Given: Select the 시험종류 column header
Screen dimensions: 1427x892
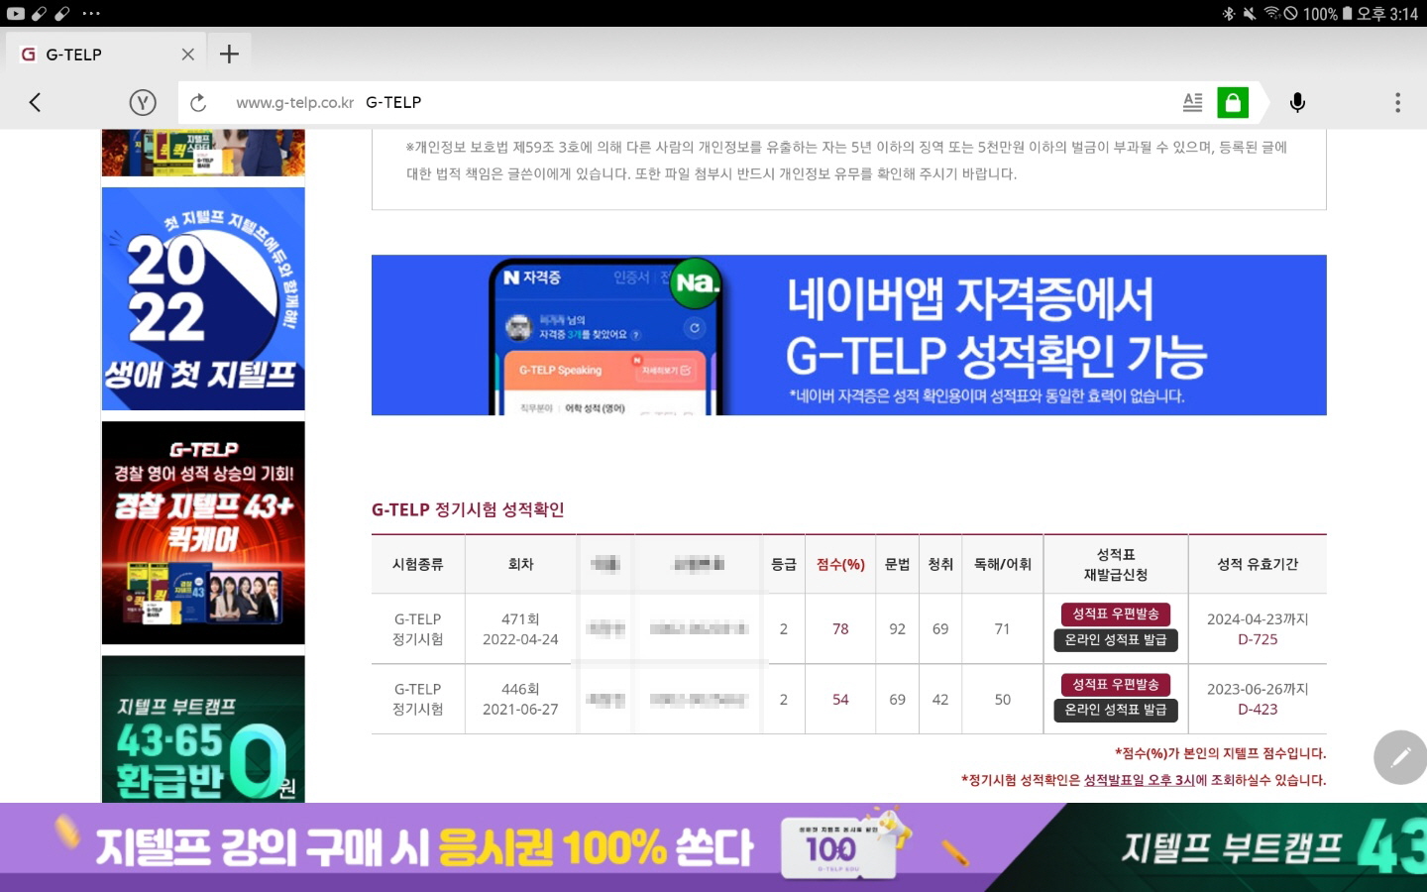Looking at the screenshot, I should [417, 564].
